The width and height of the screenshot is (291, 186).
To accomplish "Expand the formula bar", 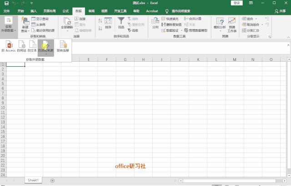I will [288, 45].
